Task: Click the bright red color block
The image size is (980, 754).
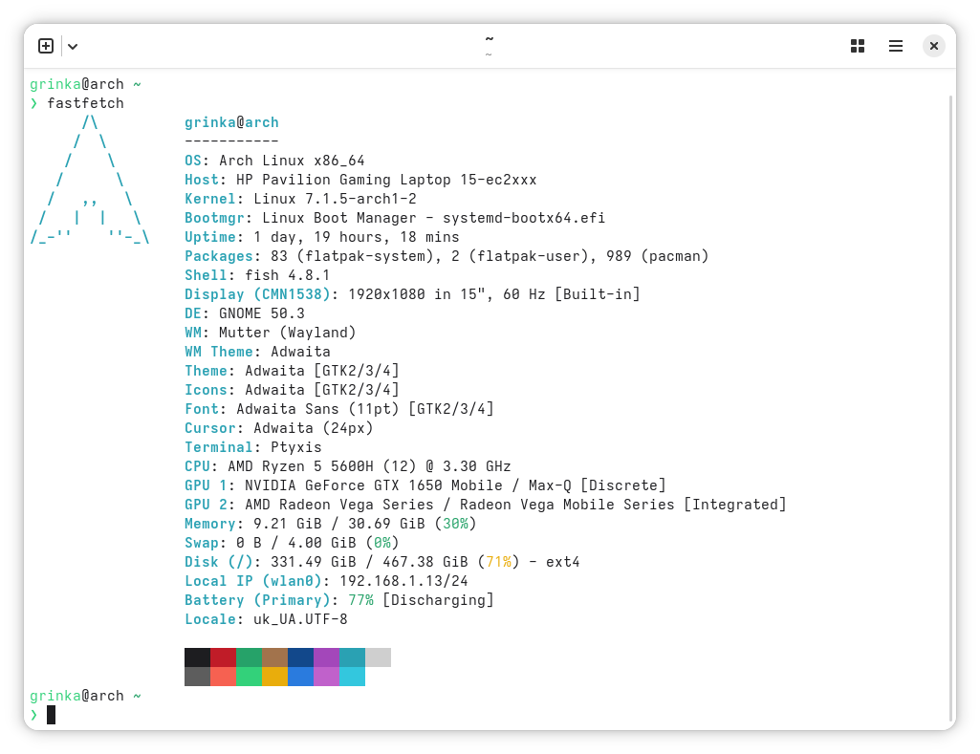Action: (223, 677)
